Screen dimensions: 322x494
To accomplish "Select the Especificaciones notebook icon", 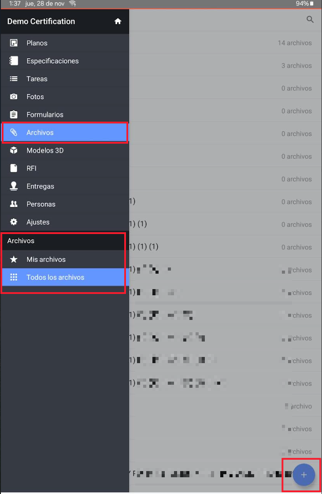I will [14, 61].
